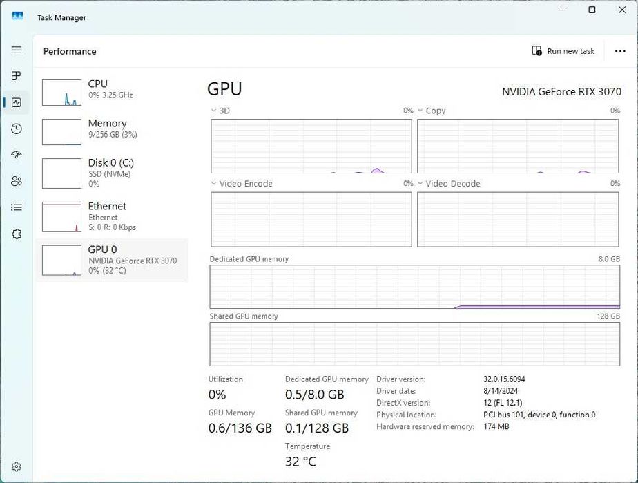Image resolution: width=638 pixels, height=483 pixels.
Task: Open the Video Encode engine dropdown
Action: coord(242,183)
